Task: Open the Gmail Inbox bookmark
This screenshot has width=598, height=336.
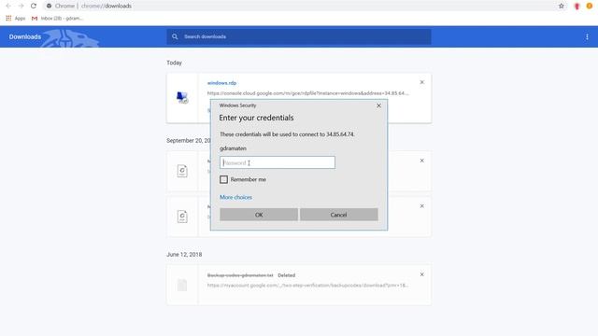Action: click(x=57, y=19)
